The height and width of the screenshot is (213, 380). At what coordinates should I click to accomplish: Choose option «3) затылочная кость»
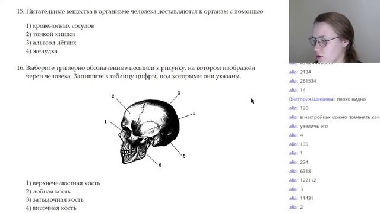pyautogui.click(x=55, y=200)
